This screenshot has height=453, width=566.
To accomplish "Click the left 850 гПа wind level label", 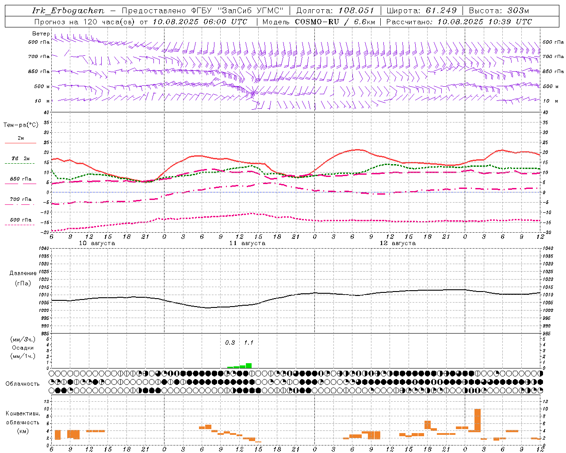I will (38, 71).
